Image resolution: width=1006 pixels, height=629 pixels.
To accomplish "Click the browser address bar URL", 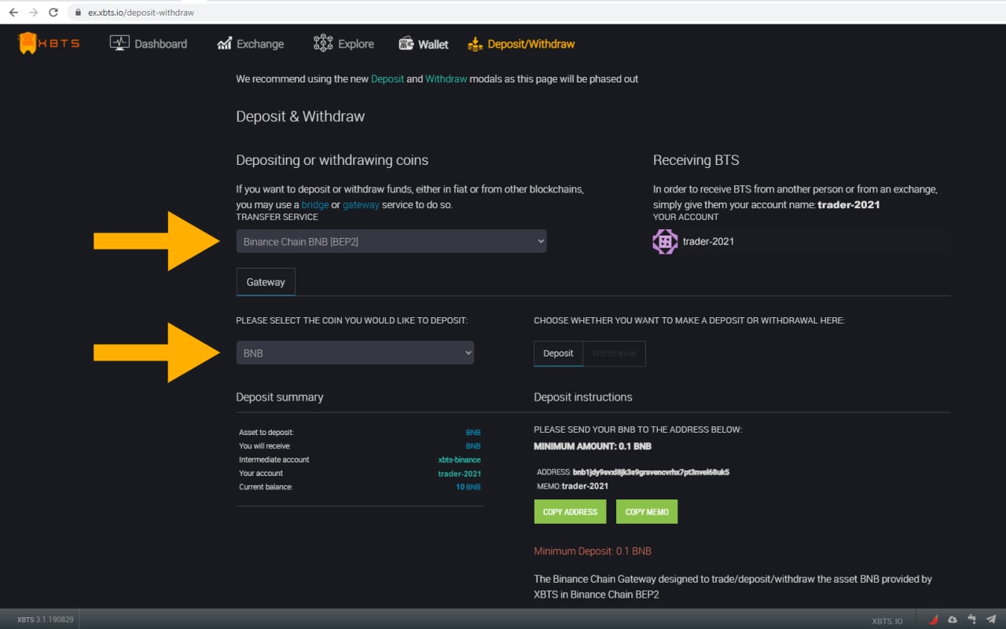I will coord(141,13).
